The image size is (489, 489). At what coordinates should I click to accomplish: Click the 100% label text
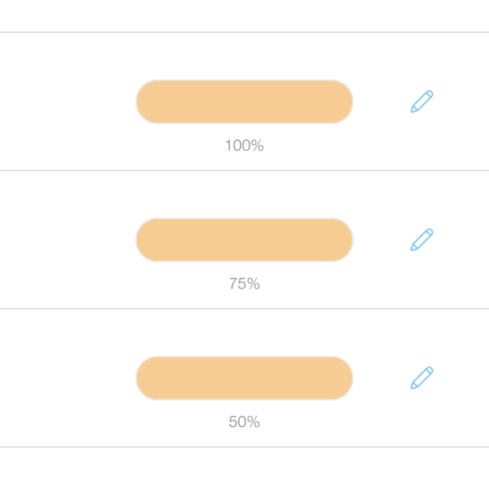coord(244,146)
